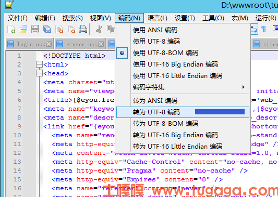Click the New file toolbar icon
This screenshot has width=278, height=197.
coord(11,29)
